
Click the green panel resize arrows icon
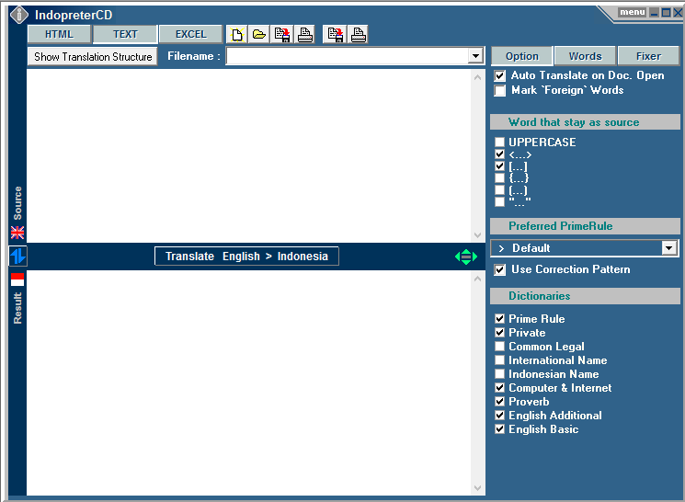pos(465,257)
